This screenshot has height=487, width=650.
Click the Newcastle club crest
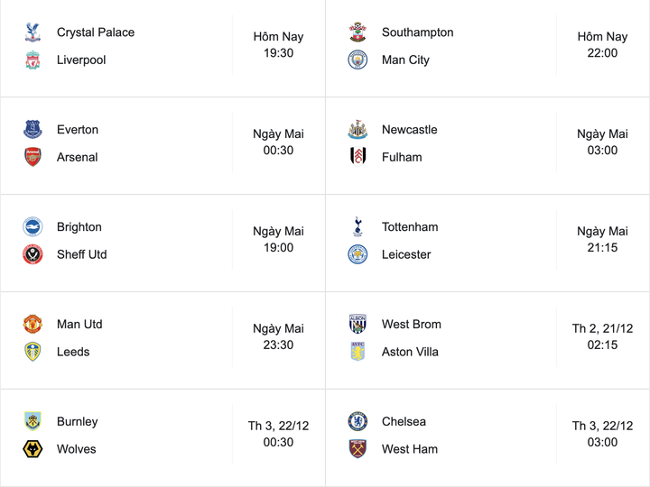tap(358, 130)
